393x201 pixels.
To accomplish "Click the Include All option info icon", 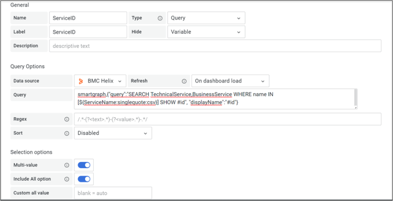I will [66, 179].
